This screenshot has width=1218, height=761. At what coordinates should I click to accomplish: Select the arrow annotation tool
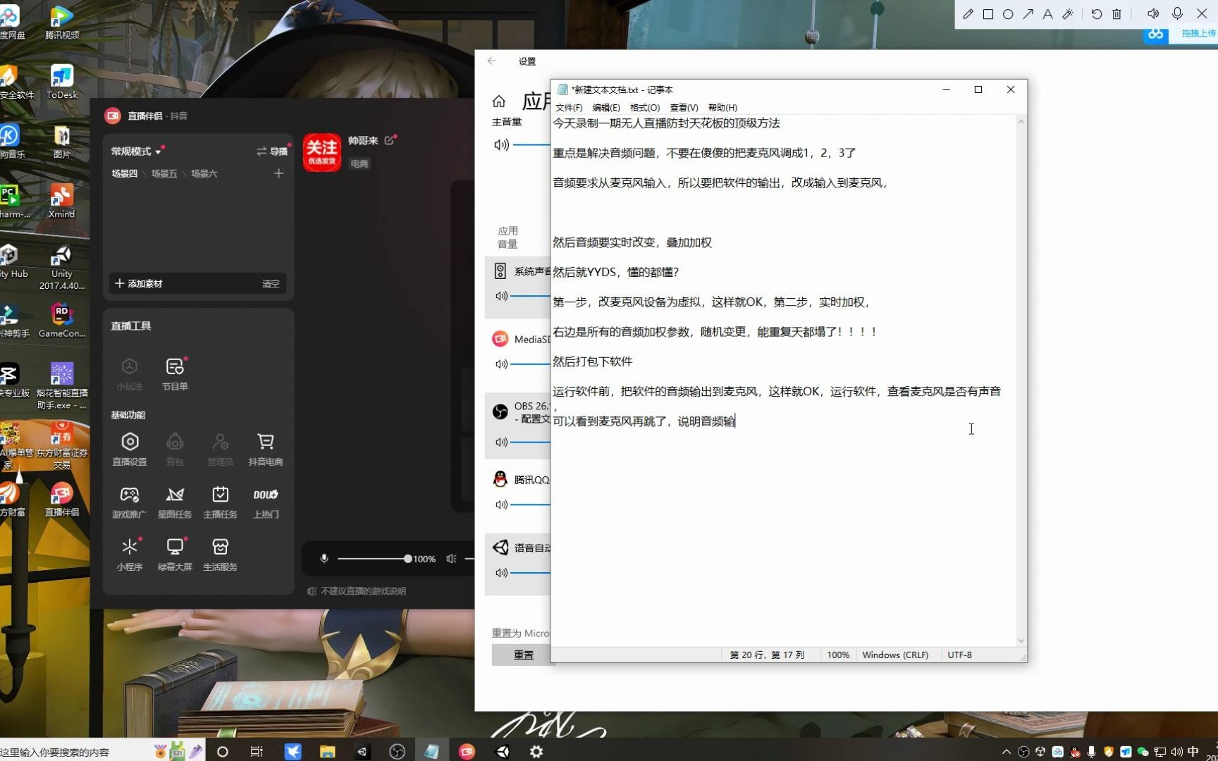pyautogui.click(x=1028, y=14)
